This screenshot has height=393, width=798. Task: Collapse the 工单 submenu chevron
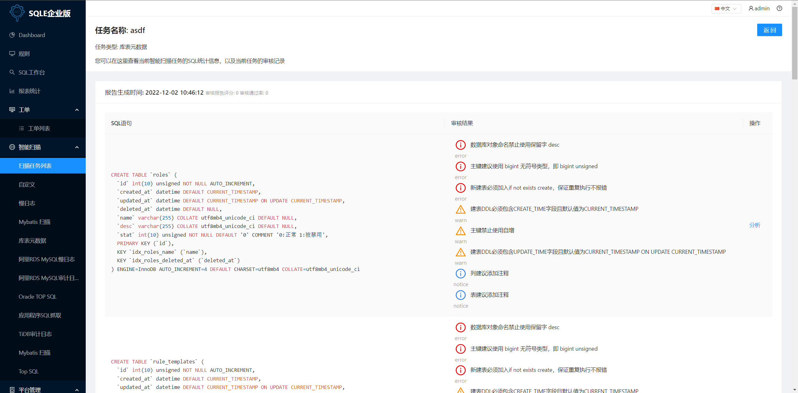pyautogui.click(x=77, y=110)
